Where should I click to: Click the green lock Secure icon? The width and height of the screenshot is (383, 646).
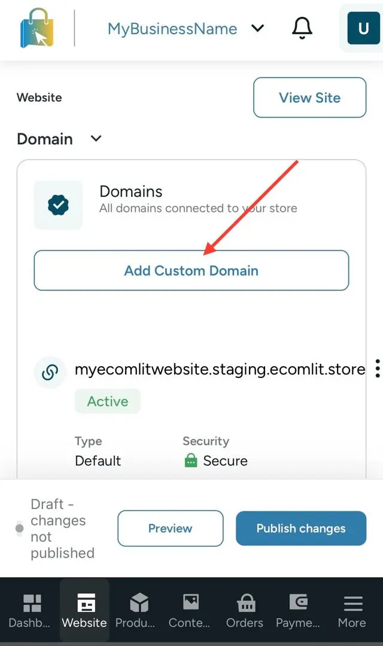coord(190,460)
